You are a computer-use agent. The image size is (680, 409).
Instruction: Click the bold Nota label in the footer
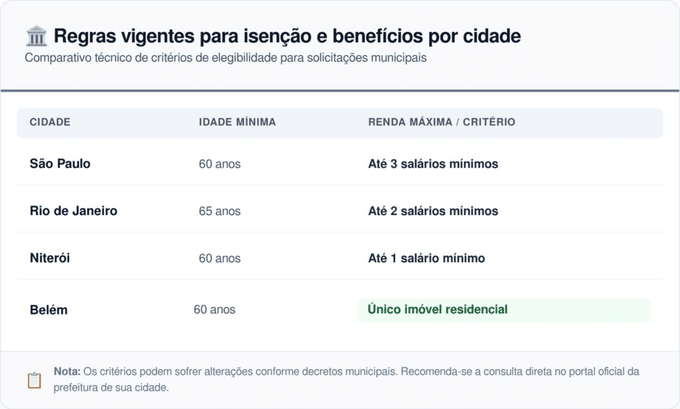(67, 372)
